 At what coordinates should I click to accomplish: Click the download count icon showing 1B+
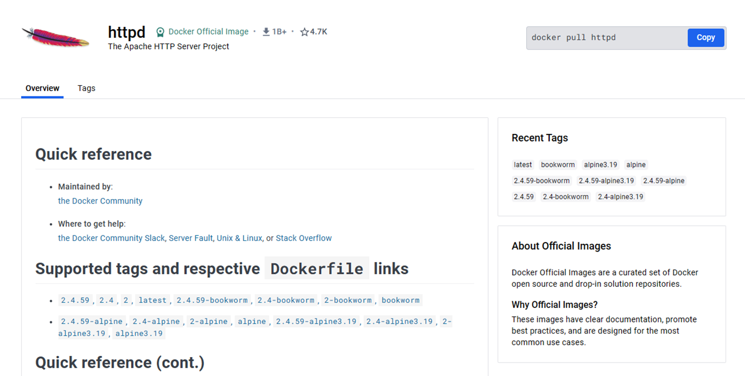point(266,31)
